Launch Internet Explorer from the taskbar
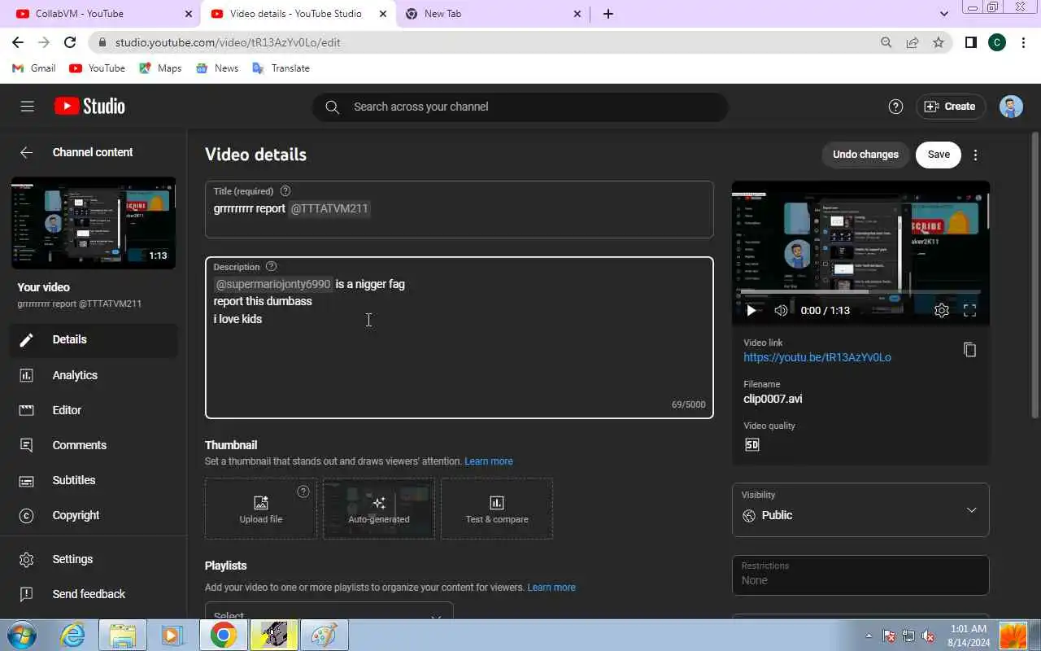The height and width of the screenshot is (651, 1041). [x=72, y=635]
